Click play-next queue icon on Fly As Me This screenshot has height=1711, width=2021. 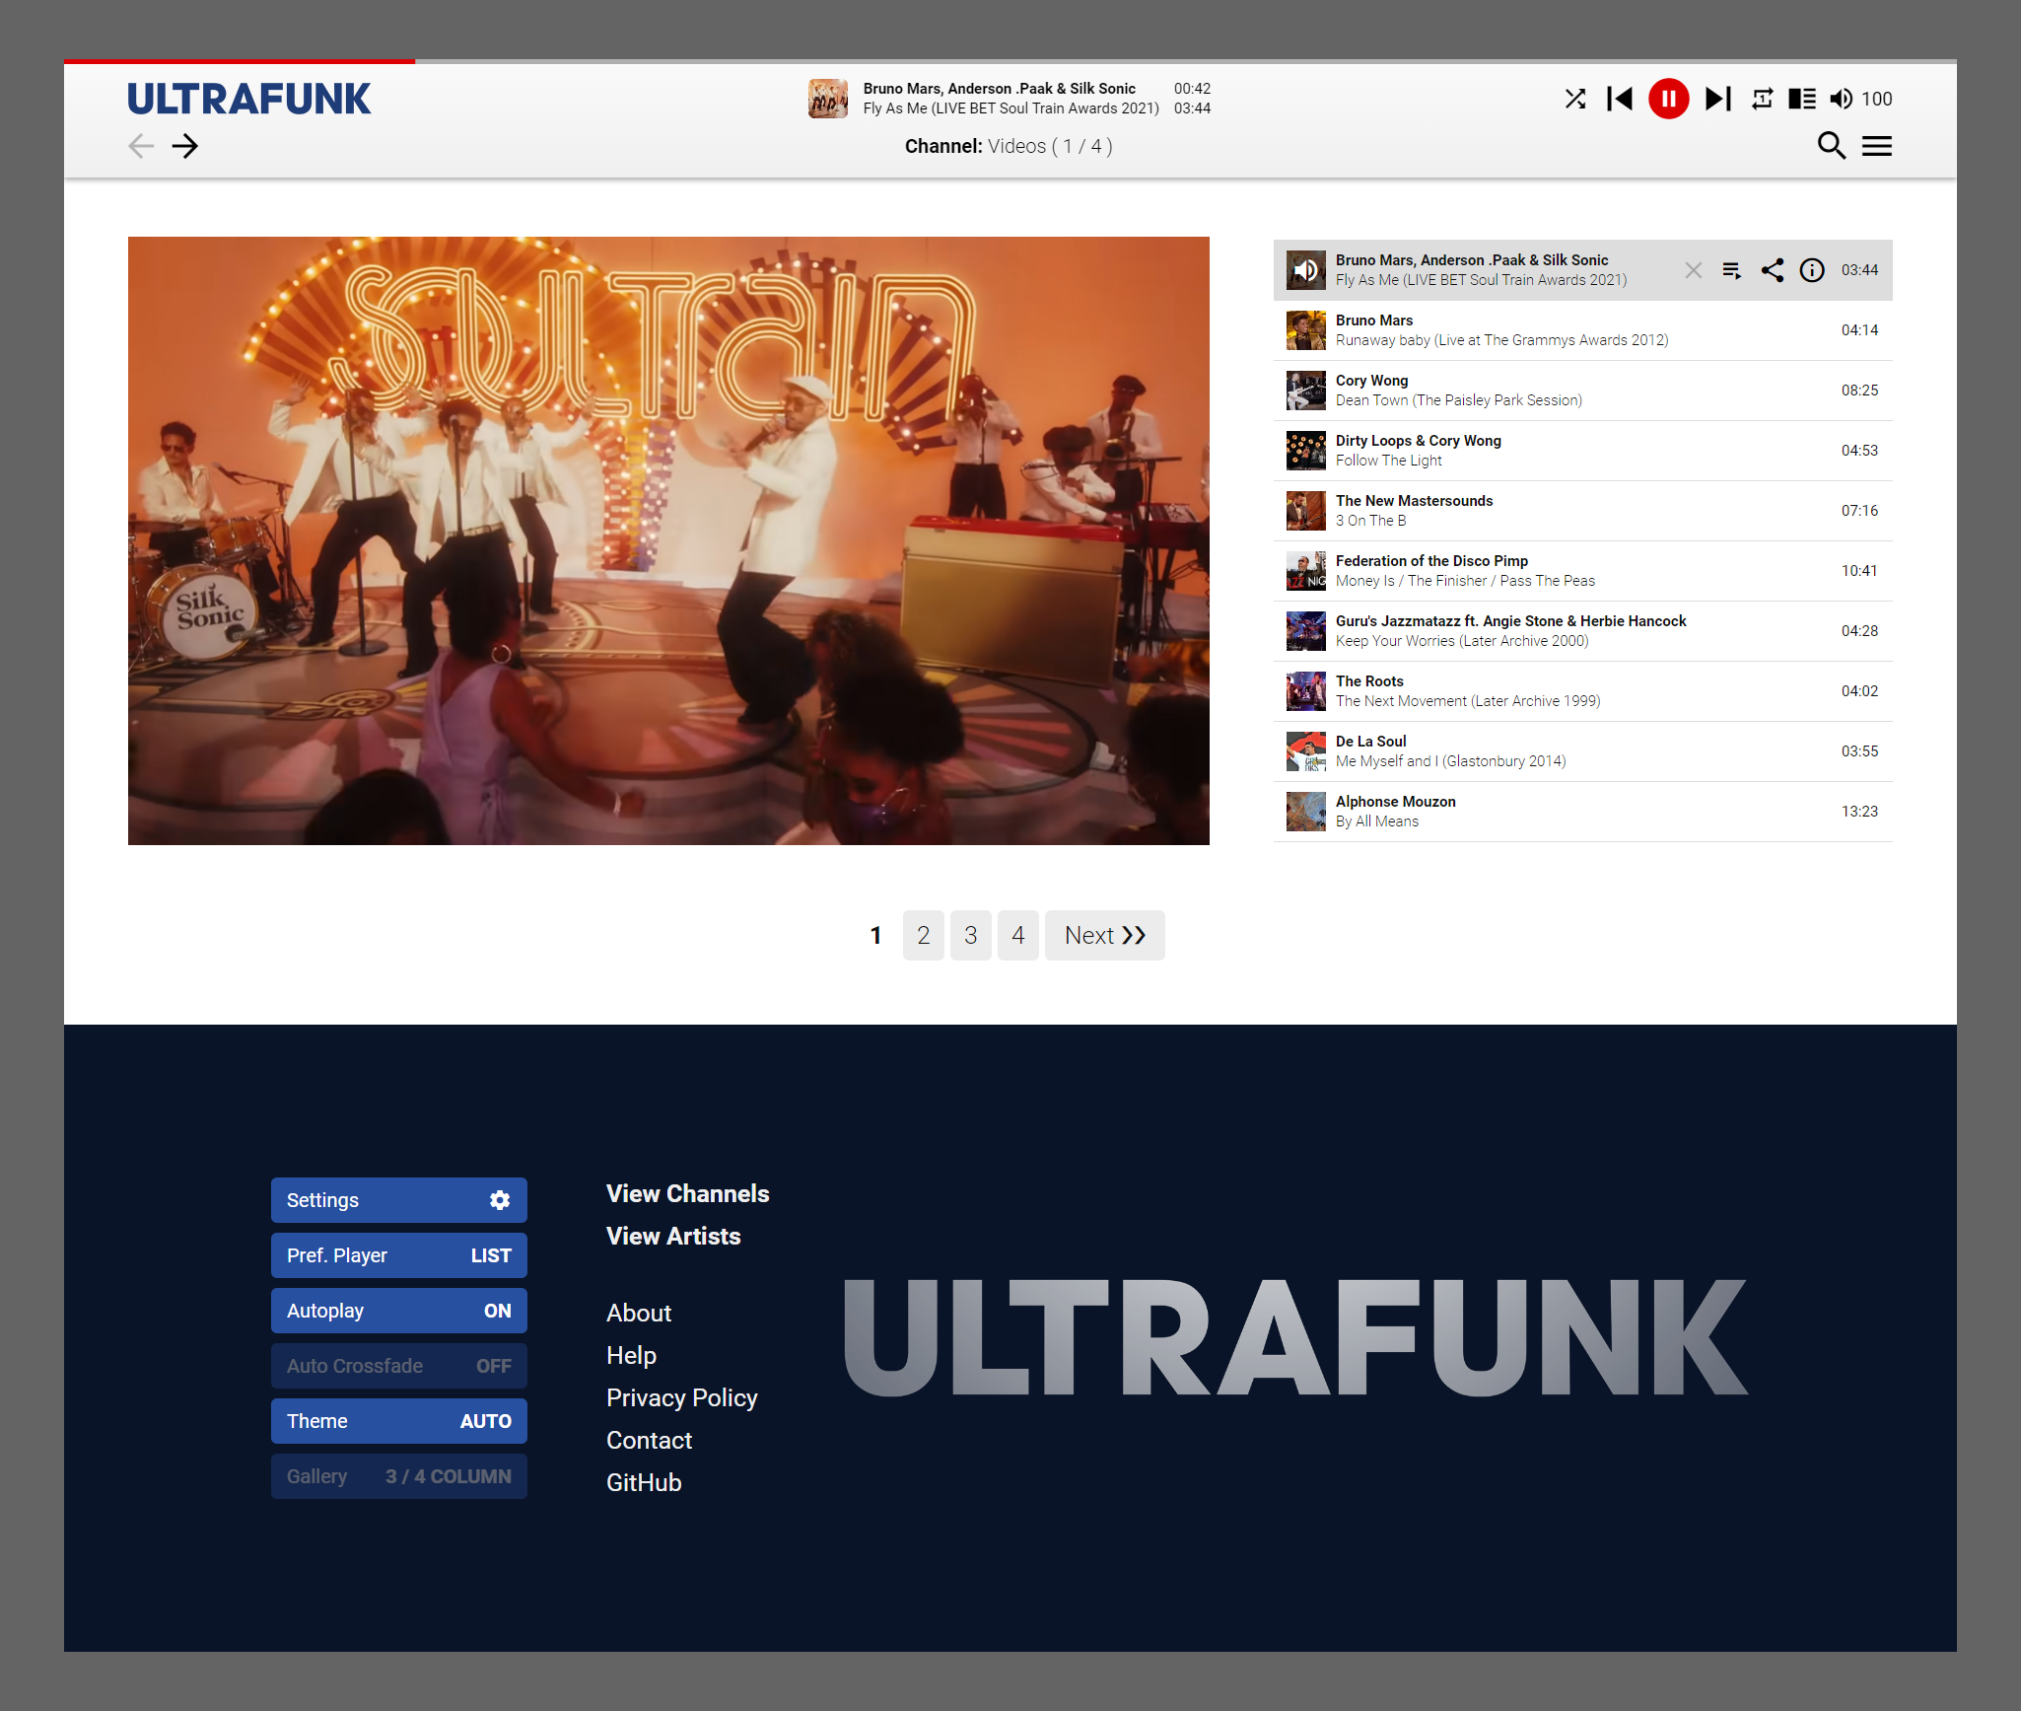pos(1732,270)
